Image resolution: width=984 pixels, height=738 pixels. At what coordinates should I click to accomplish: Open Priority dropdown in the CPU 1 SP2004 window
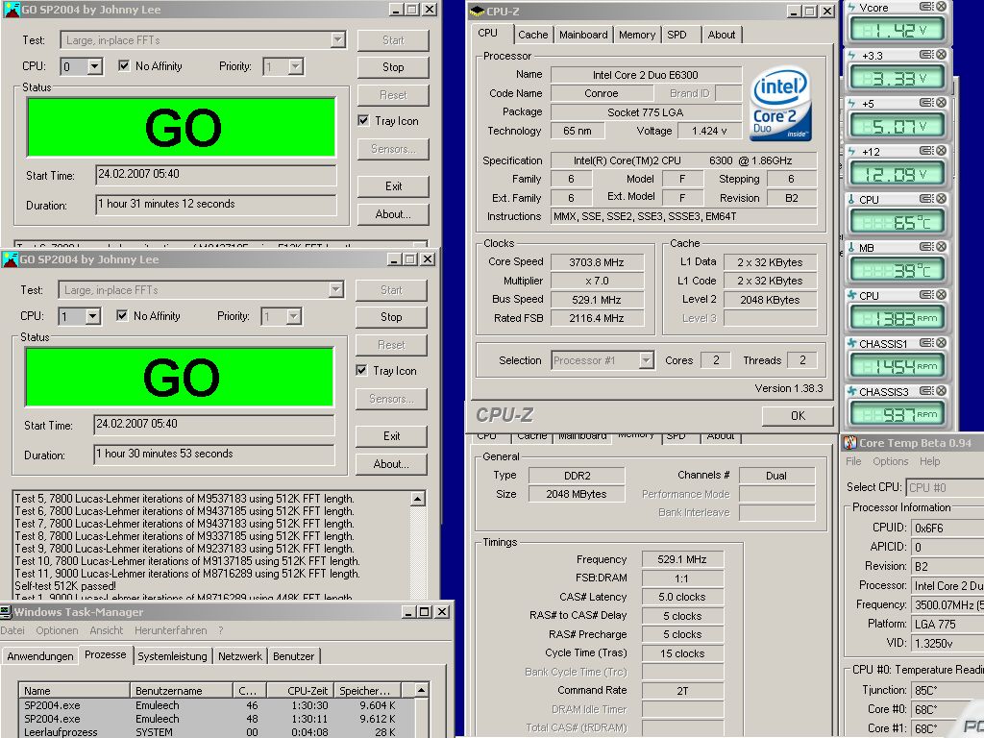[294, 315]
